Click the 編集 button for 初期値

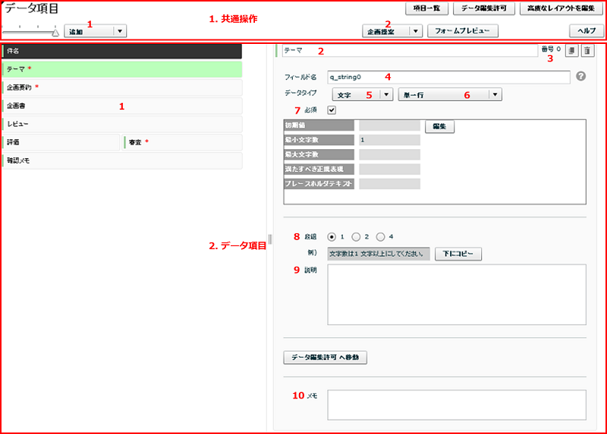[x=439, y=126]
